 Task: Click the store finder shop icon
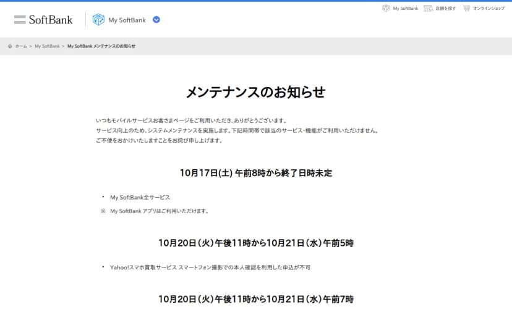point(428,8)
